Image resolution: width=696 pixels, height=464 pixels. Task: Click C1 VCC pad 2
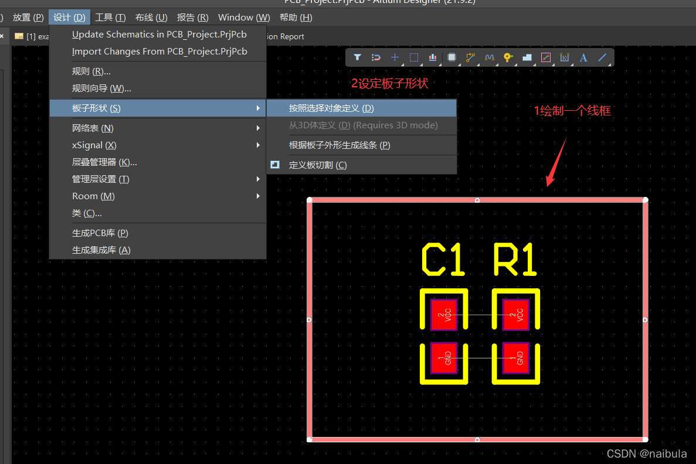coord(444,315)
